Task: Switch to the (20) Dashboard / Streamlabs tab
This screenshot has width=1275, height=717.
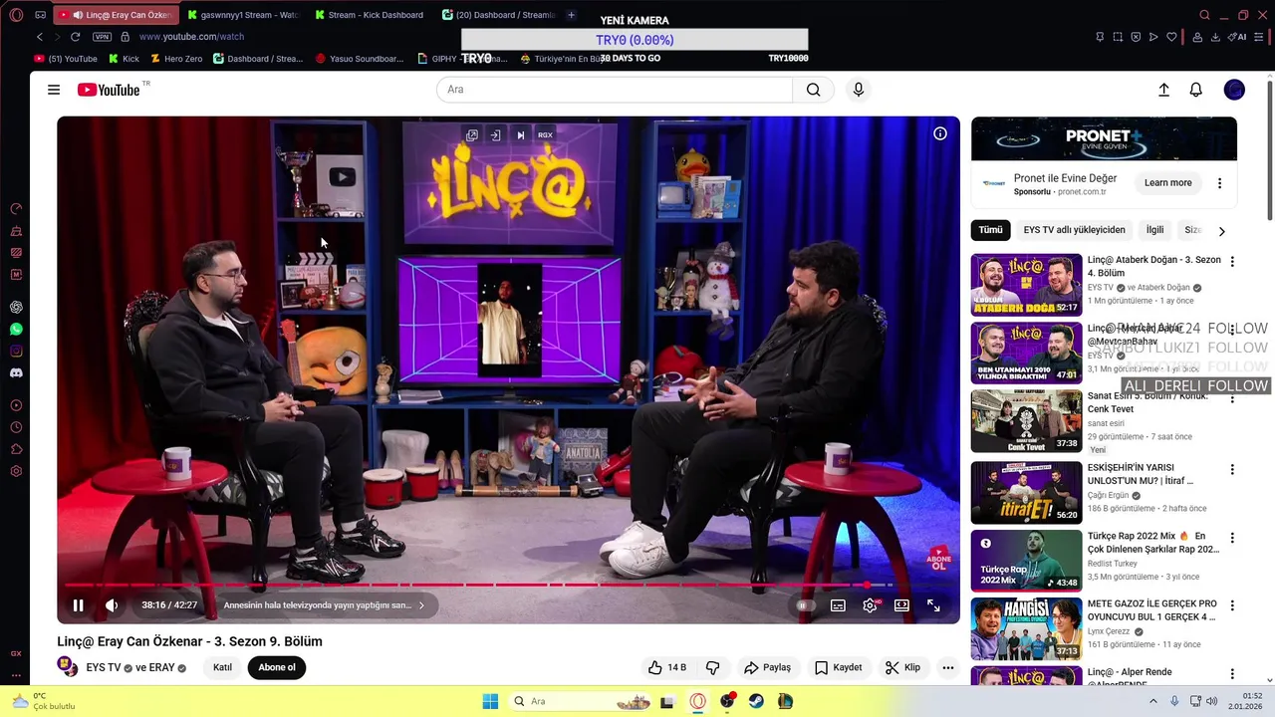Action: pos(498,15)
